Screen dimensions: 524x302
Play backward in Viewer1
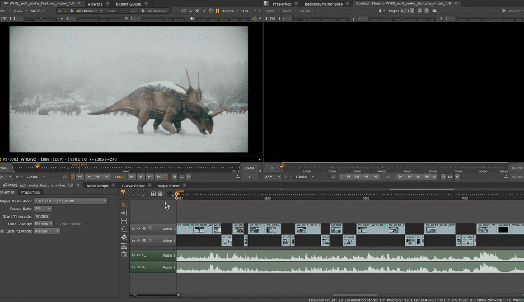click(106, 177)
